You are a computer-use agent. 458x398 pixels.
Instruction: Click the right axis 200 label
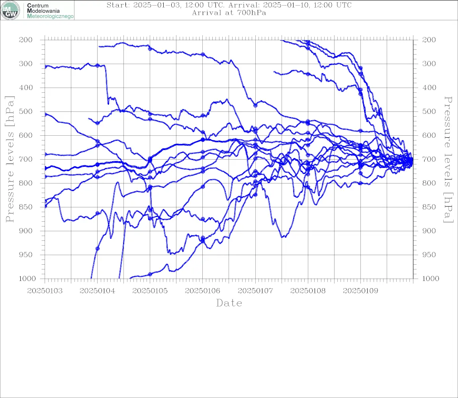coord(429,40)
